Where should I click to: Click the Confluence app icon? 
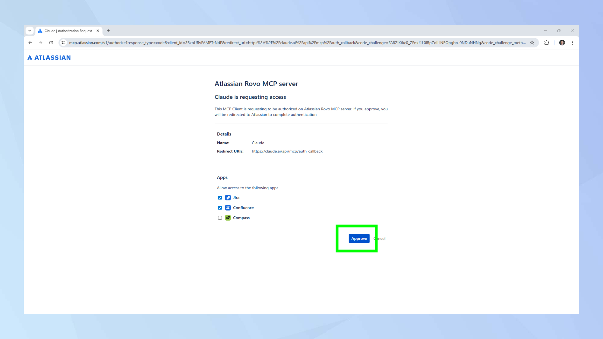pos(228,208)
